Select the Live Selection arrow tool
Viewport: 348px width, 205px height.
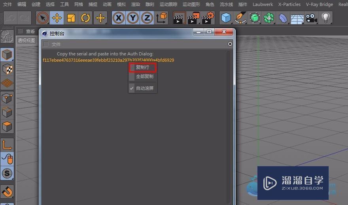tap(43, 18)
